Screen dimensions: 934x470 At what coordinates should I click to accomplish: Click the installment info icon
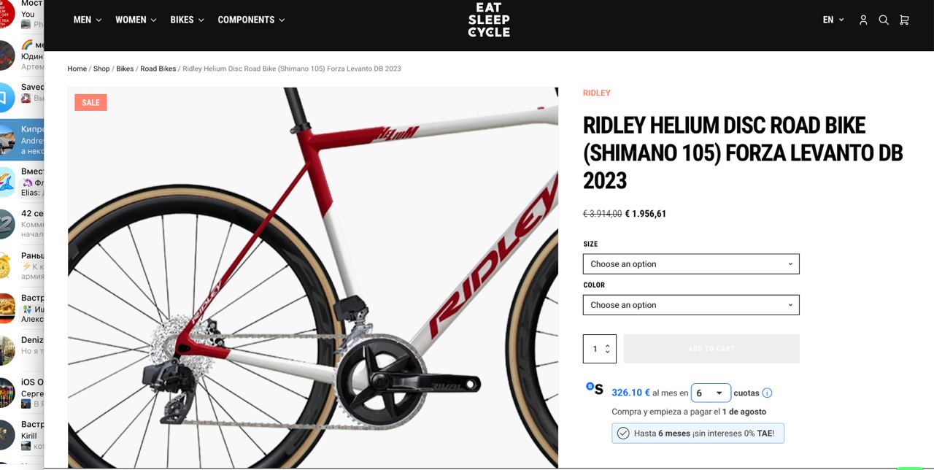767,393
